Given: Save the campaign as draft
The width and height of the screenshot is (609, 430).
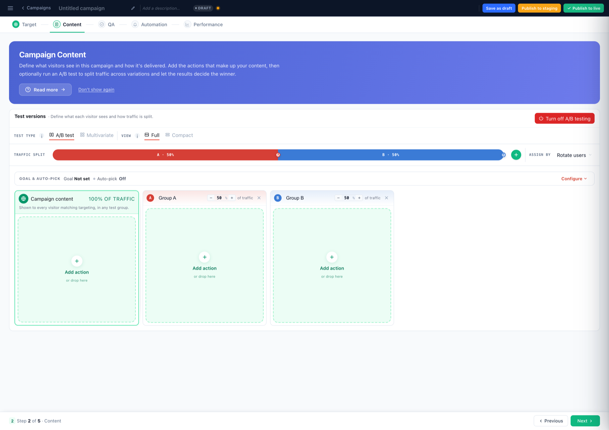Looking at the screenshot, I should (x=499, y=8).
